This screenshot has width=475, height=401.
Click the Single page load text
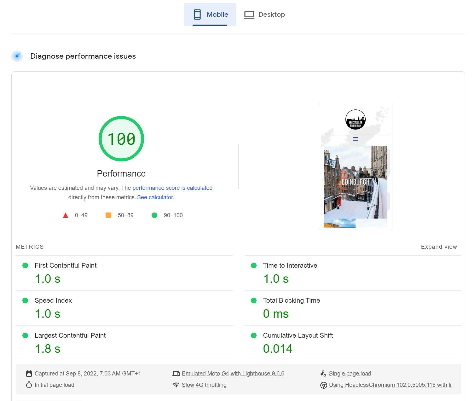point(350,374)
